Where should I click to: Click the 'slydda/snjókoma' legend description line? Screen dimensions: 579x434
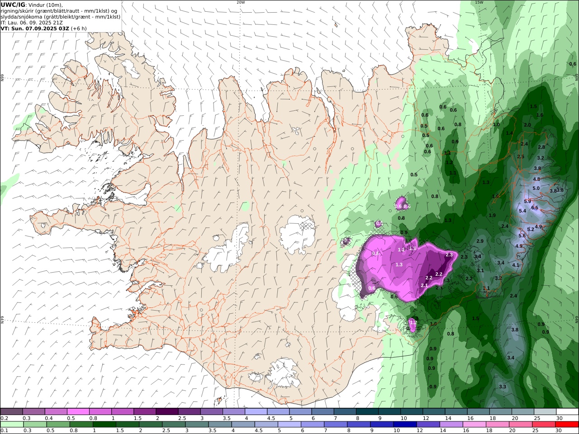[61, 17]
